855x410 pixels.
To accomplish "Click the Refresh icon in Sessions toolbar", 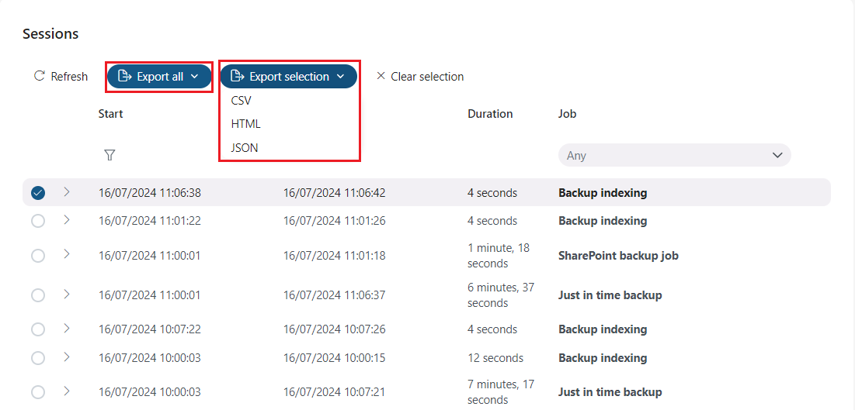I will 40,76.
